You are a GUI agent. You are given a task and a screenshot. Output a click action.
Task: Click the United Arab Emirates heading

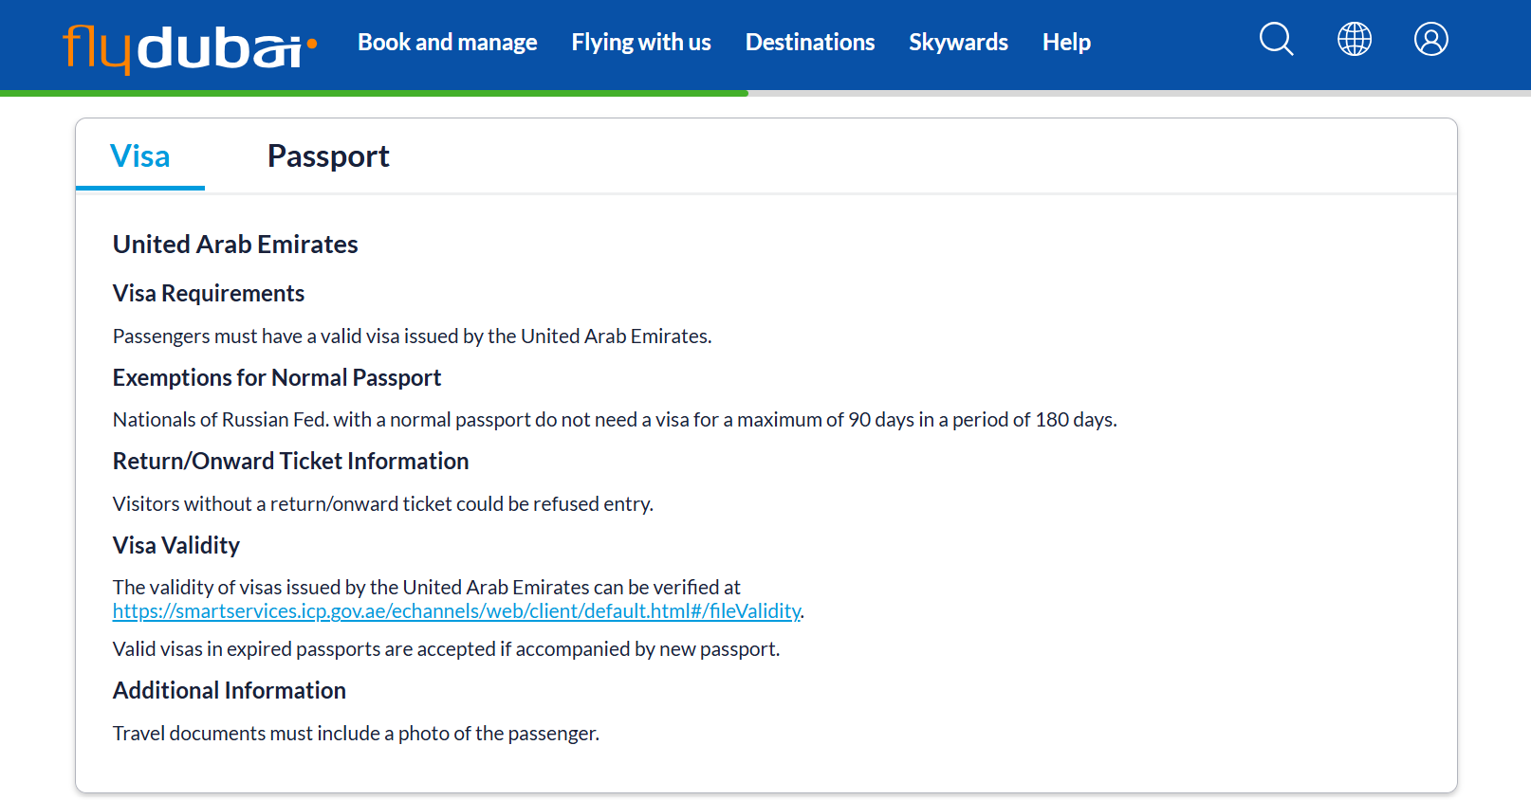click(235, 245)
